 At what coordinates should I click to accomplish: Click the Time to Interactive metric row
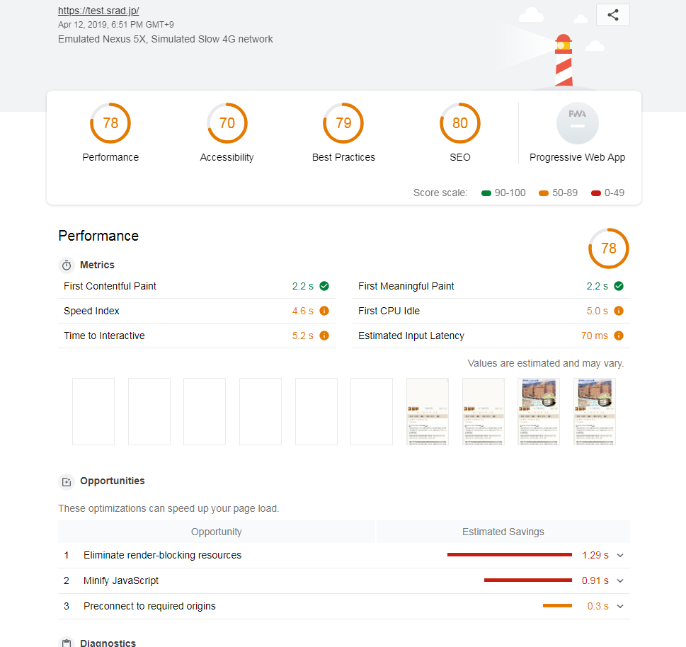click(x=196, y=336)
